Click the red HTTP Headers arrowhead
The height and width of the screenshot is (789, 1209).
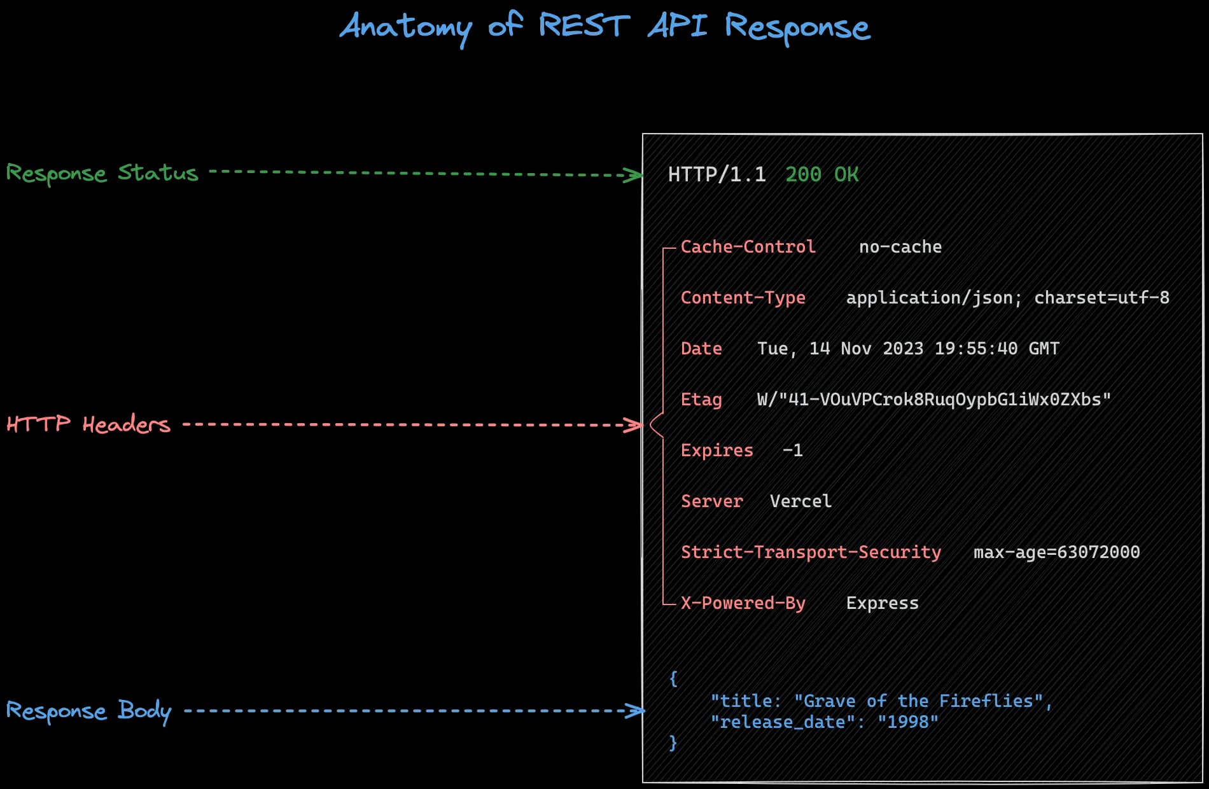pyautogui.click(x=634, y=425)
